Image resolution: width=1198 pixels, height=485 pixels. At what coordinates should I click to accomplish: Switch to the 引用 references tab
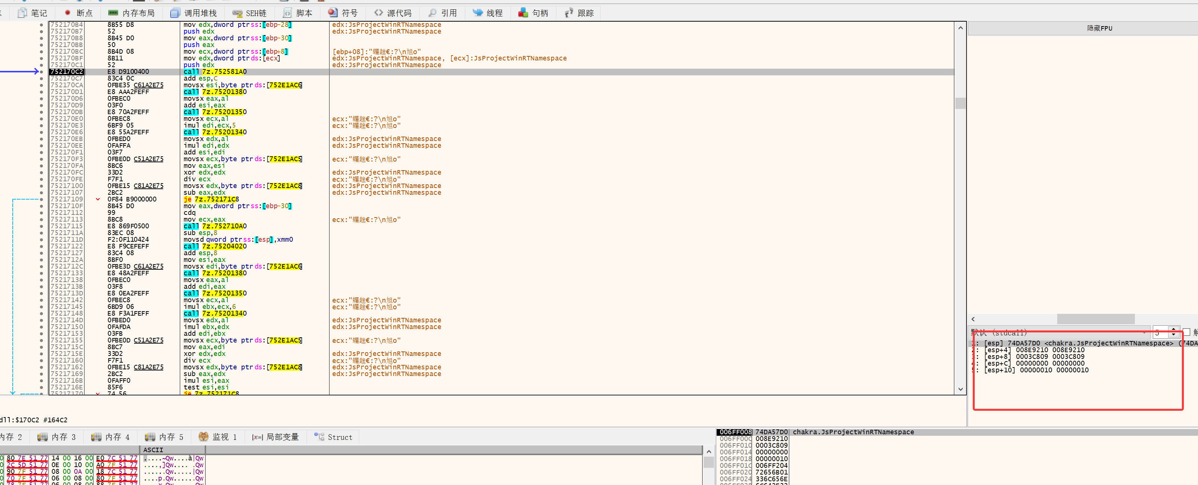tap(443, 13)
